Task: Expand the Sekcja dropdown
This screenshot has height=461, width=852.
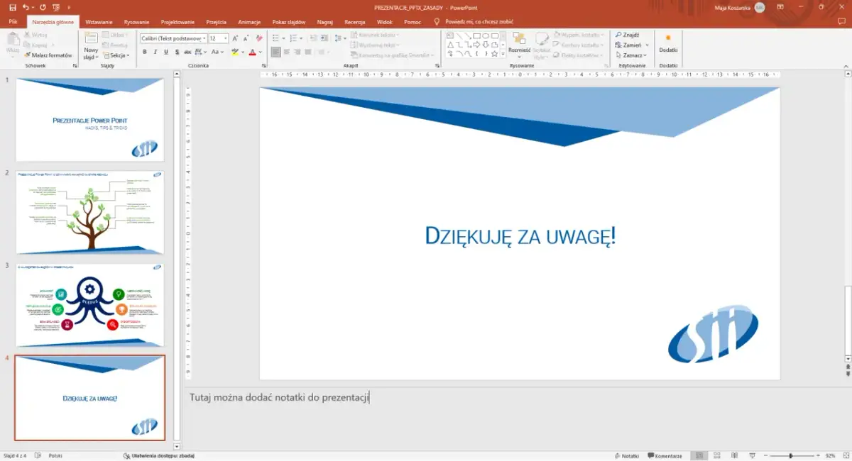Action: pyautogui.click(x=116, y=55)
